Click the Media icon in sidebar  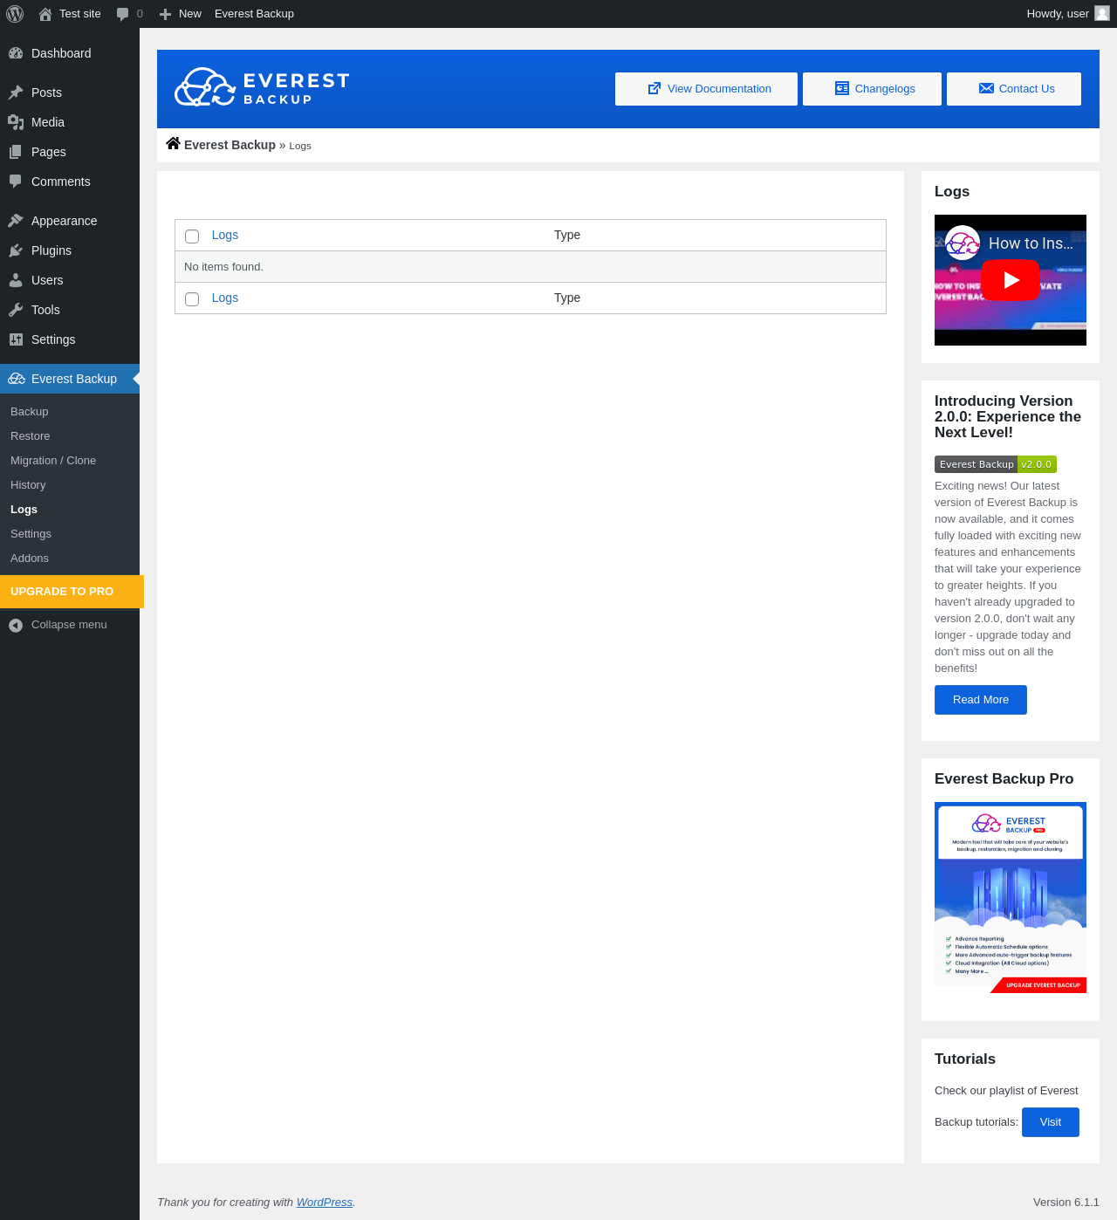coord(16,122)
